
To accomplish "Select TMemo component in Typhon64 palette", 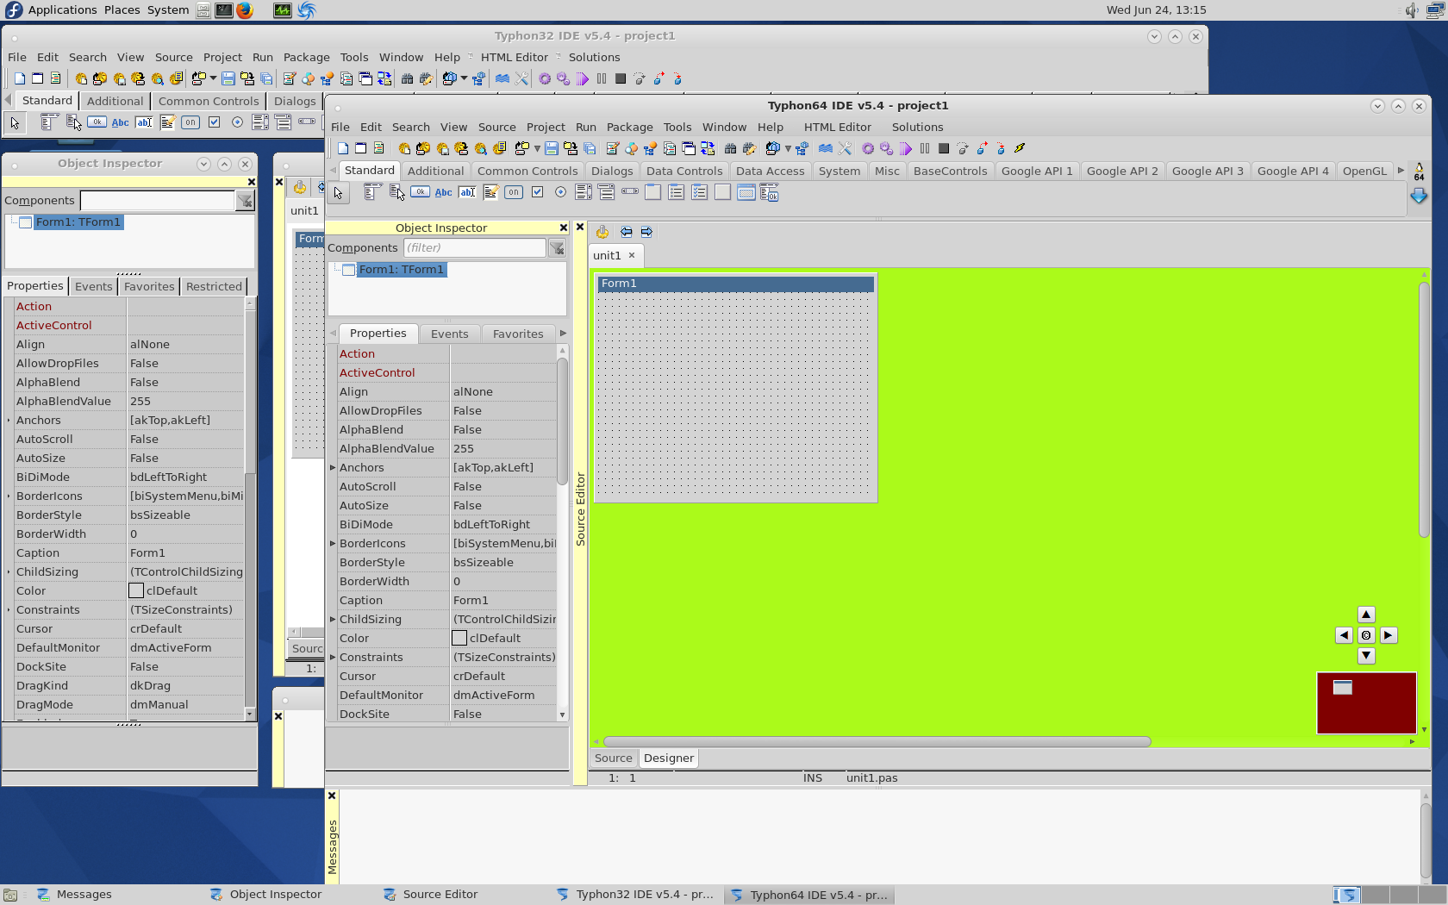I will click(490, 192).
